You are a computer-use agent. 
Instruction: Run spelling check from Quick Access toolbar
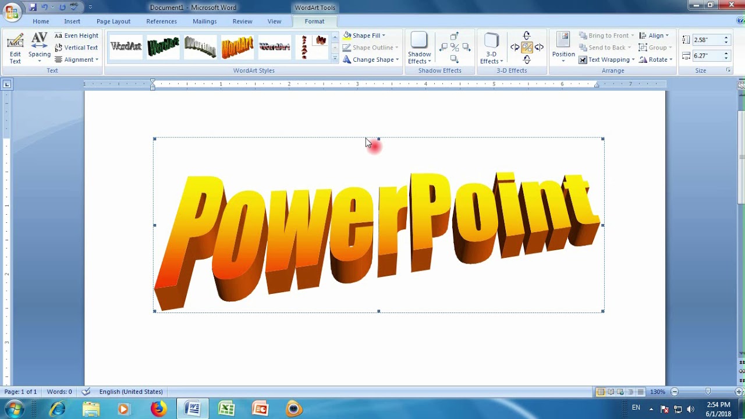coord(74,7)
